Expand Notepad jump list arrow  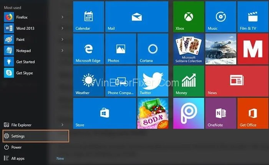pos(62,51)
